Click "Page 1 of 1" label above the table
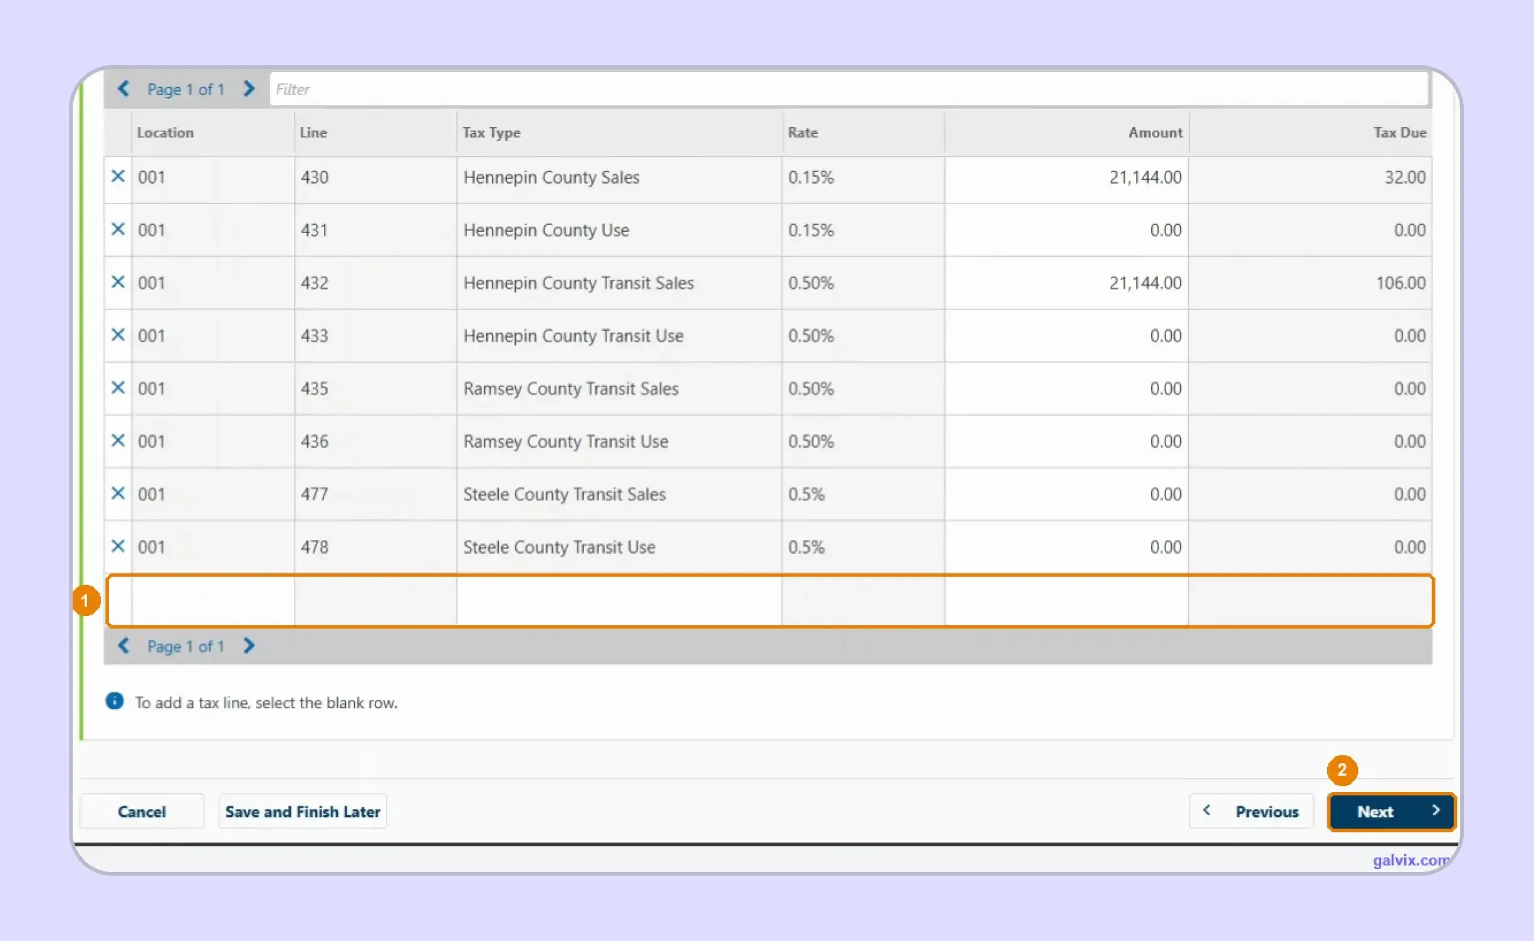Image resolution: width=1534 pixels, height=941 pixels. [x=185, y=90]
